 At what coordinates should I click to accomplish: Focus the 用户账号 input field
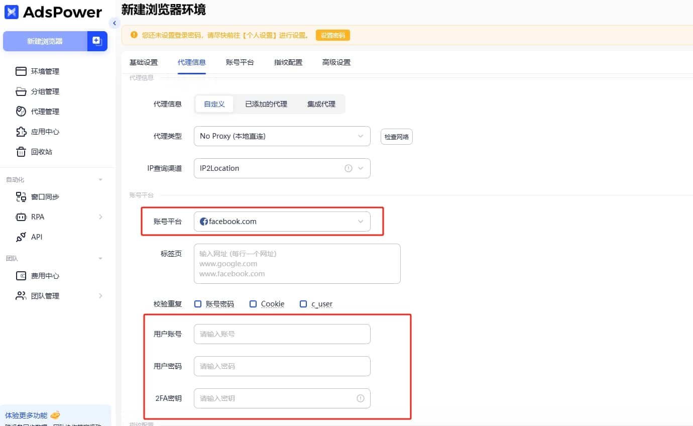point(282,334)
